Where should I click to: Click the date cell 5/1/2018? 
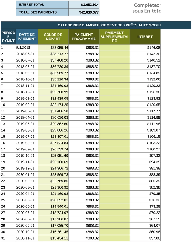click(x=27, y=48)
